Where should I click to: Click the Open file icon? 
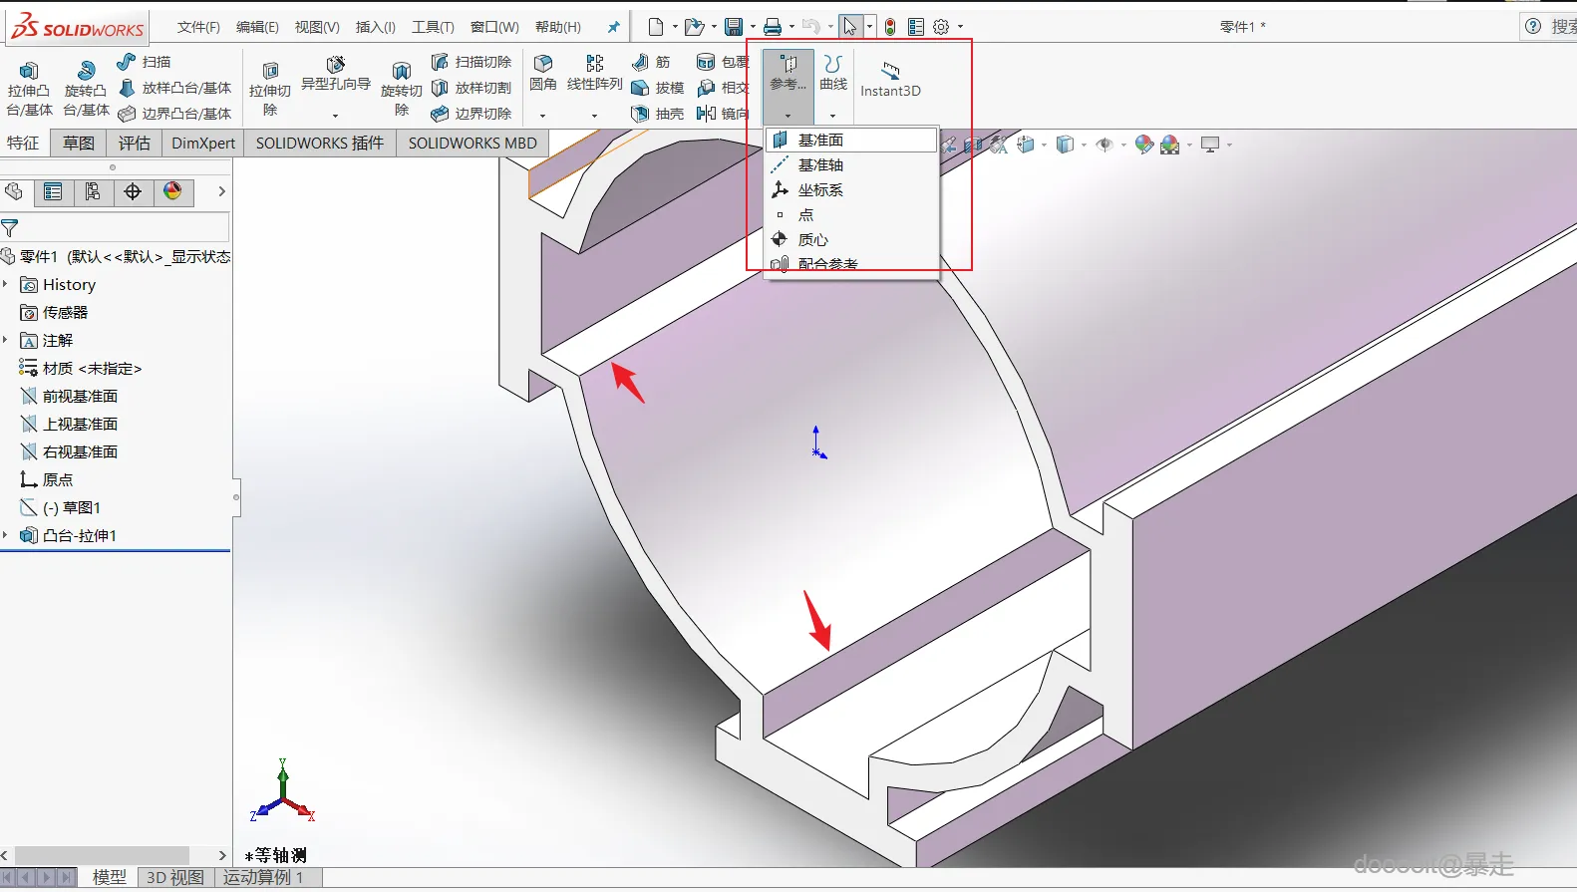(x=695, y=27)
